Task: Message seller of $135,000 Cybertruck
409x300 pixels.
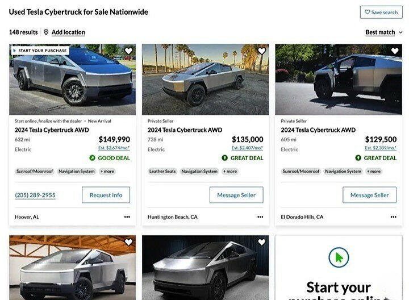Action: tap(236, 195)
